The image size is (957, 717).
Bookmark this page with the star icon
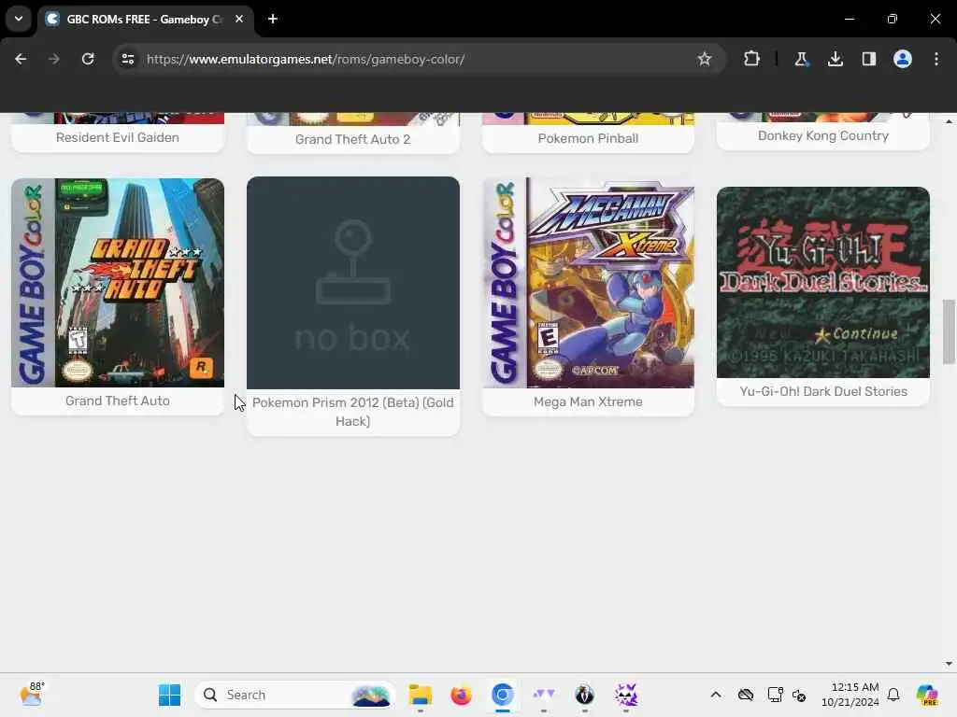coord(705,59)
